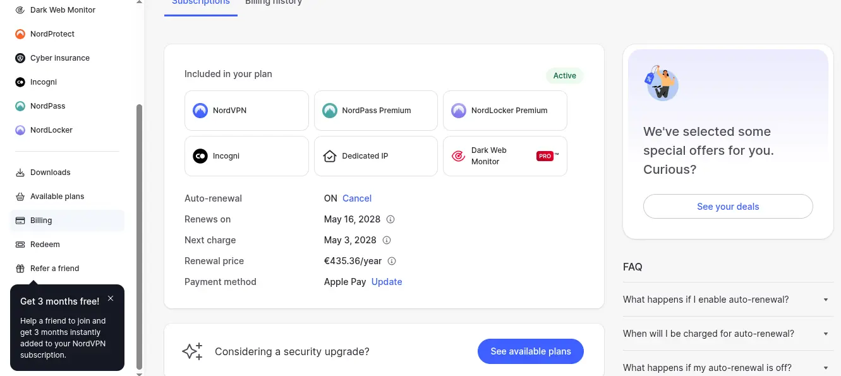Click info icon beside the renewal price
The height and width of the screenshot is (376, 841).
coord(392,261)
